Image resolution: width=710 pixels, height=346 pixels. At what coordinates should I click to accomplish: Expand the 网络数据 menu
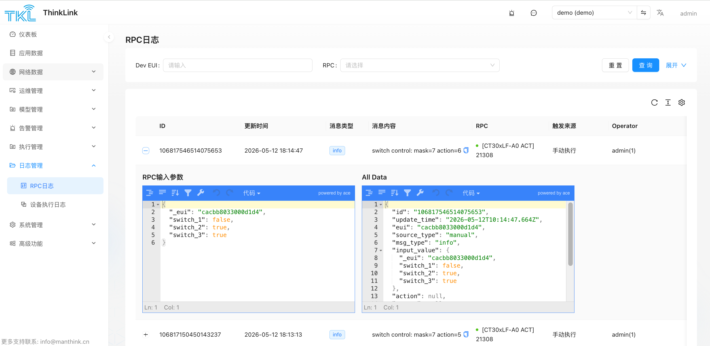point(53,72)
